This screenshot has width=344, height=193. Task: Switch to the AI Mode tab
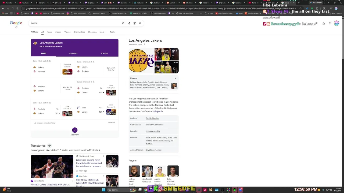click(34, 32)
